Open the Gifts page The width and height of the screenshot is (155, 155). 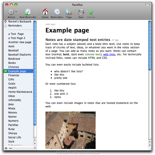(11, 79)
